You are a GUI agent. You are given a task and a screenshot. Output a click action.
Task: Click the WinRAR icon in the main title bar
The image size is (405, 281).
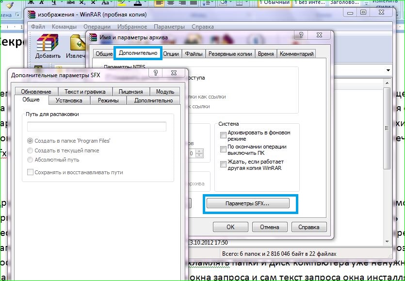32,14
